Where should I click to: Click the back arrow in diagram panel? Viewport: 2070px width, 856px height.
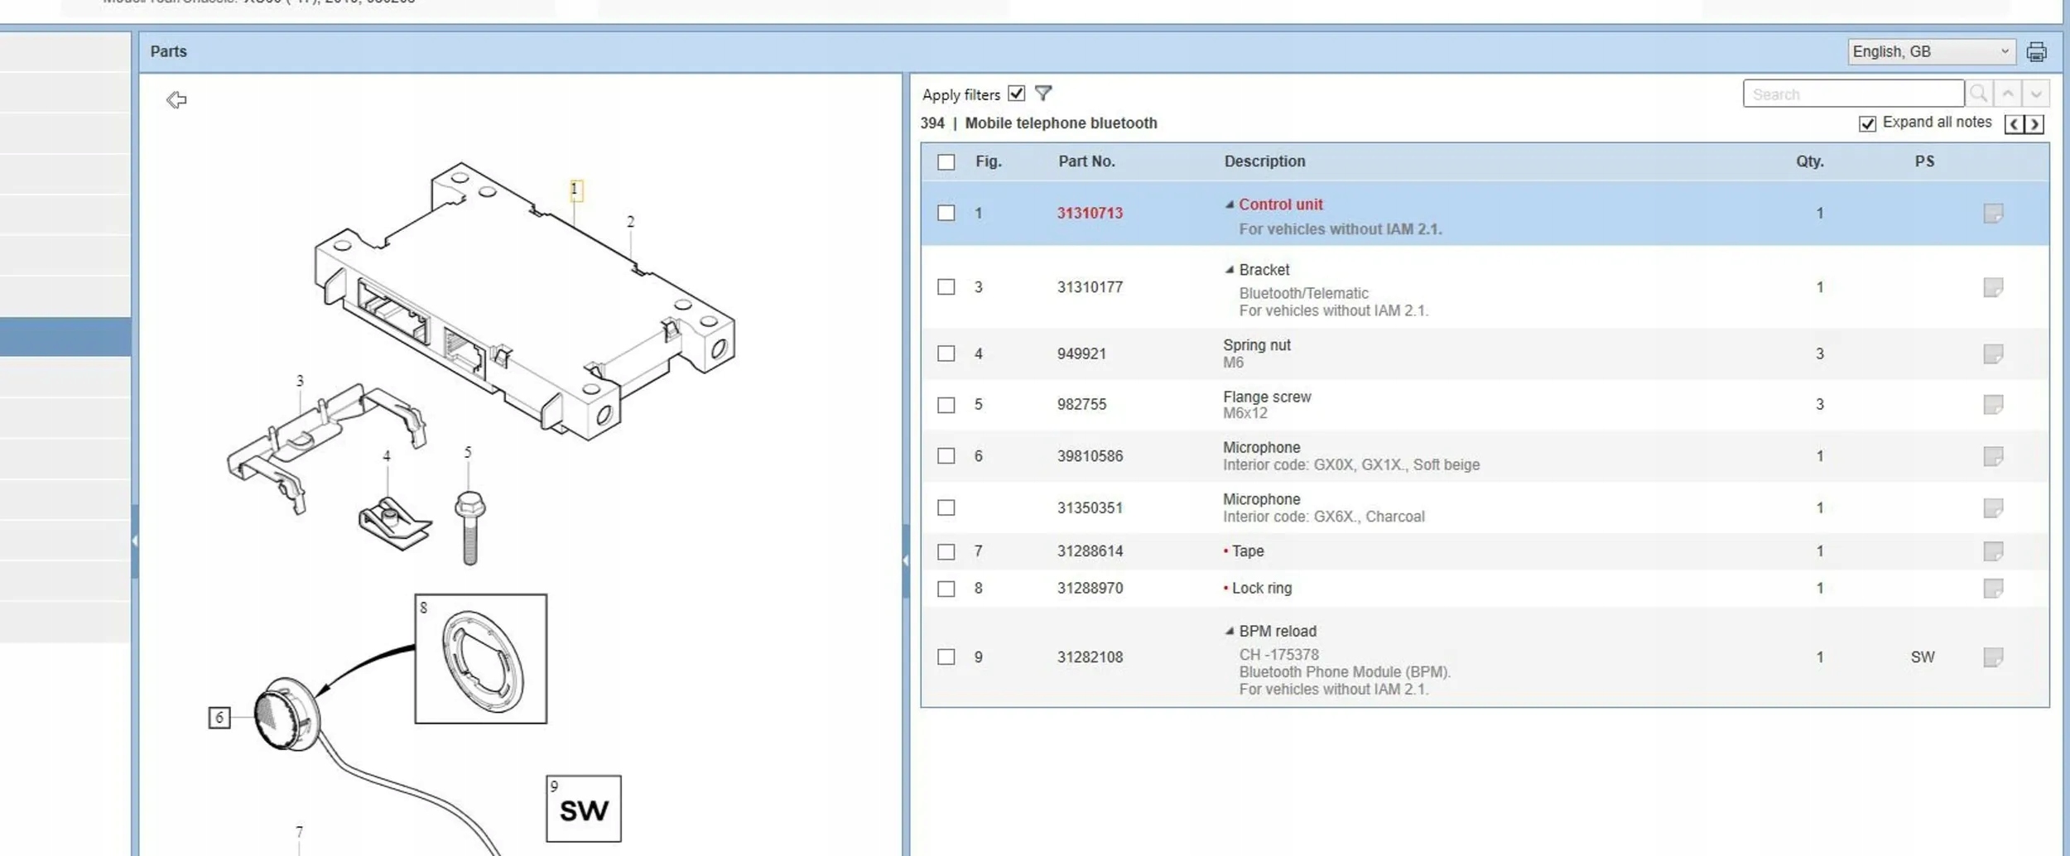pyautogui.click(x=176, y=100)
